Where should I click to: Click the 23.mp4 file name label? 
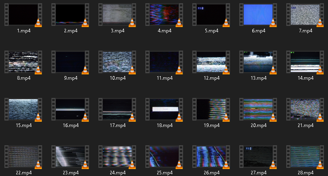tap(70, 172)
